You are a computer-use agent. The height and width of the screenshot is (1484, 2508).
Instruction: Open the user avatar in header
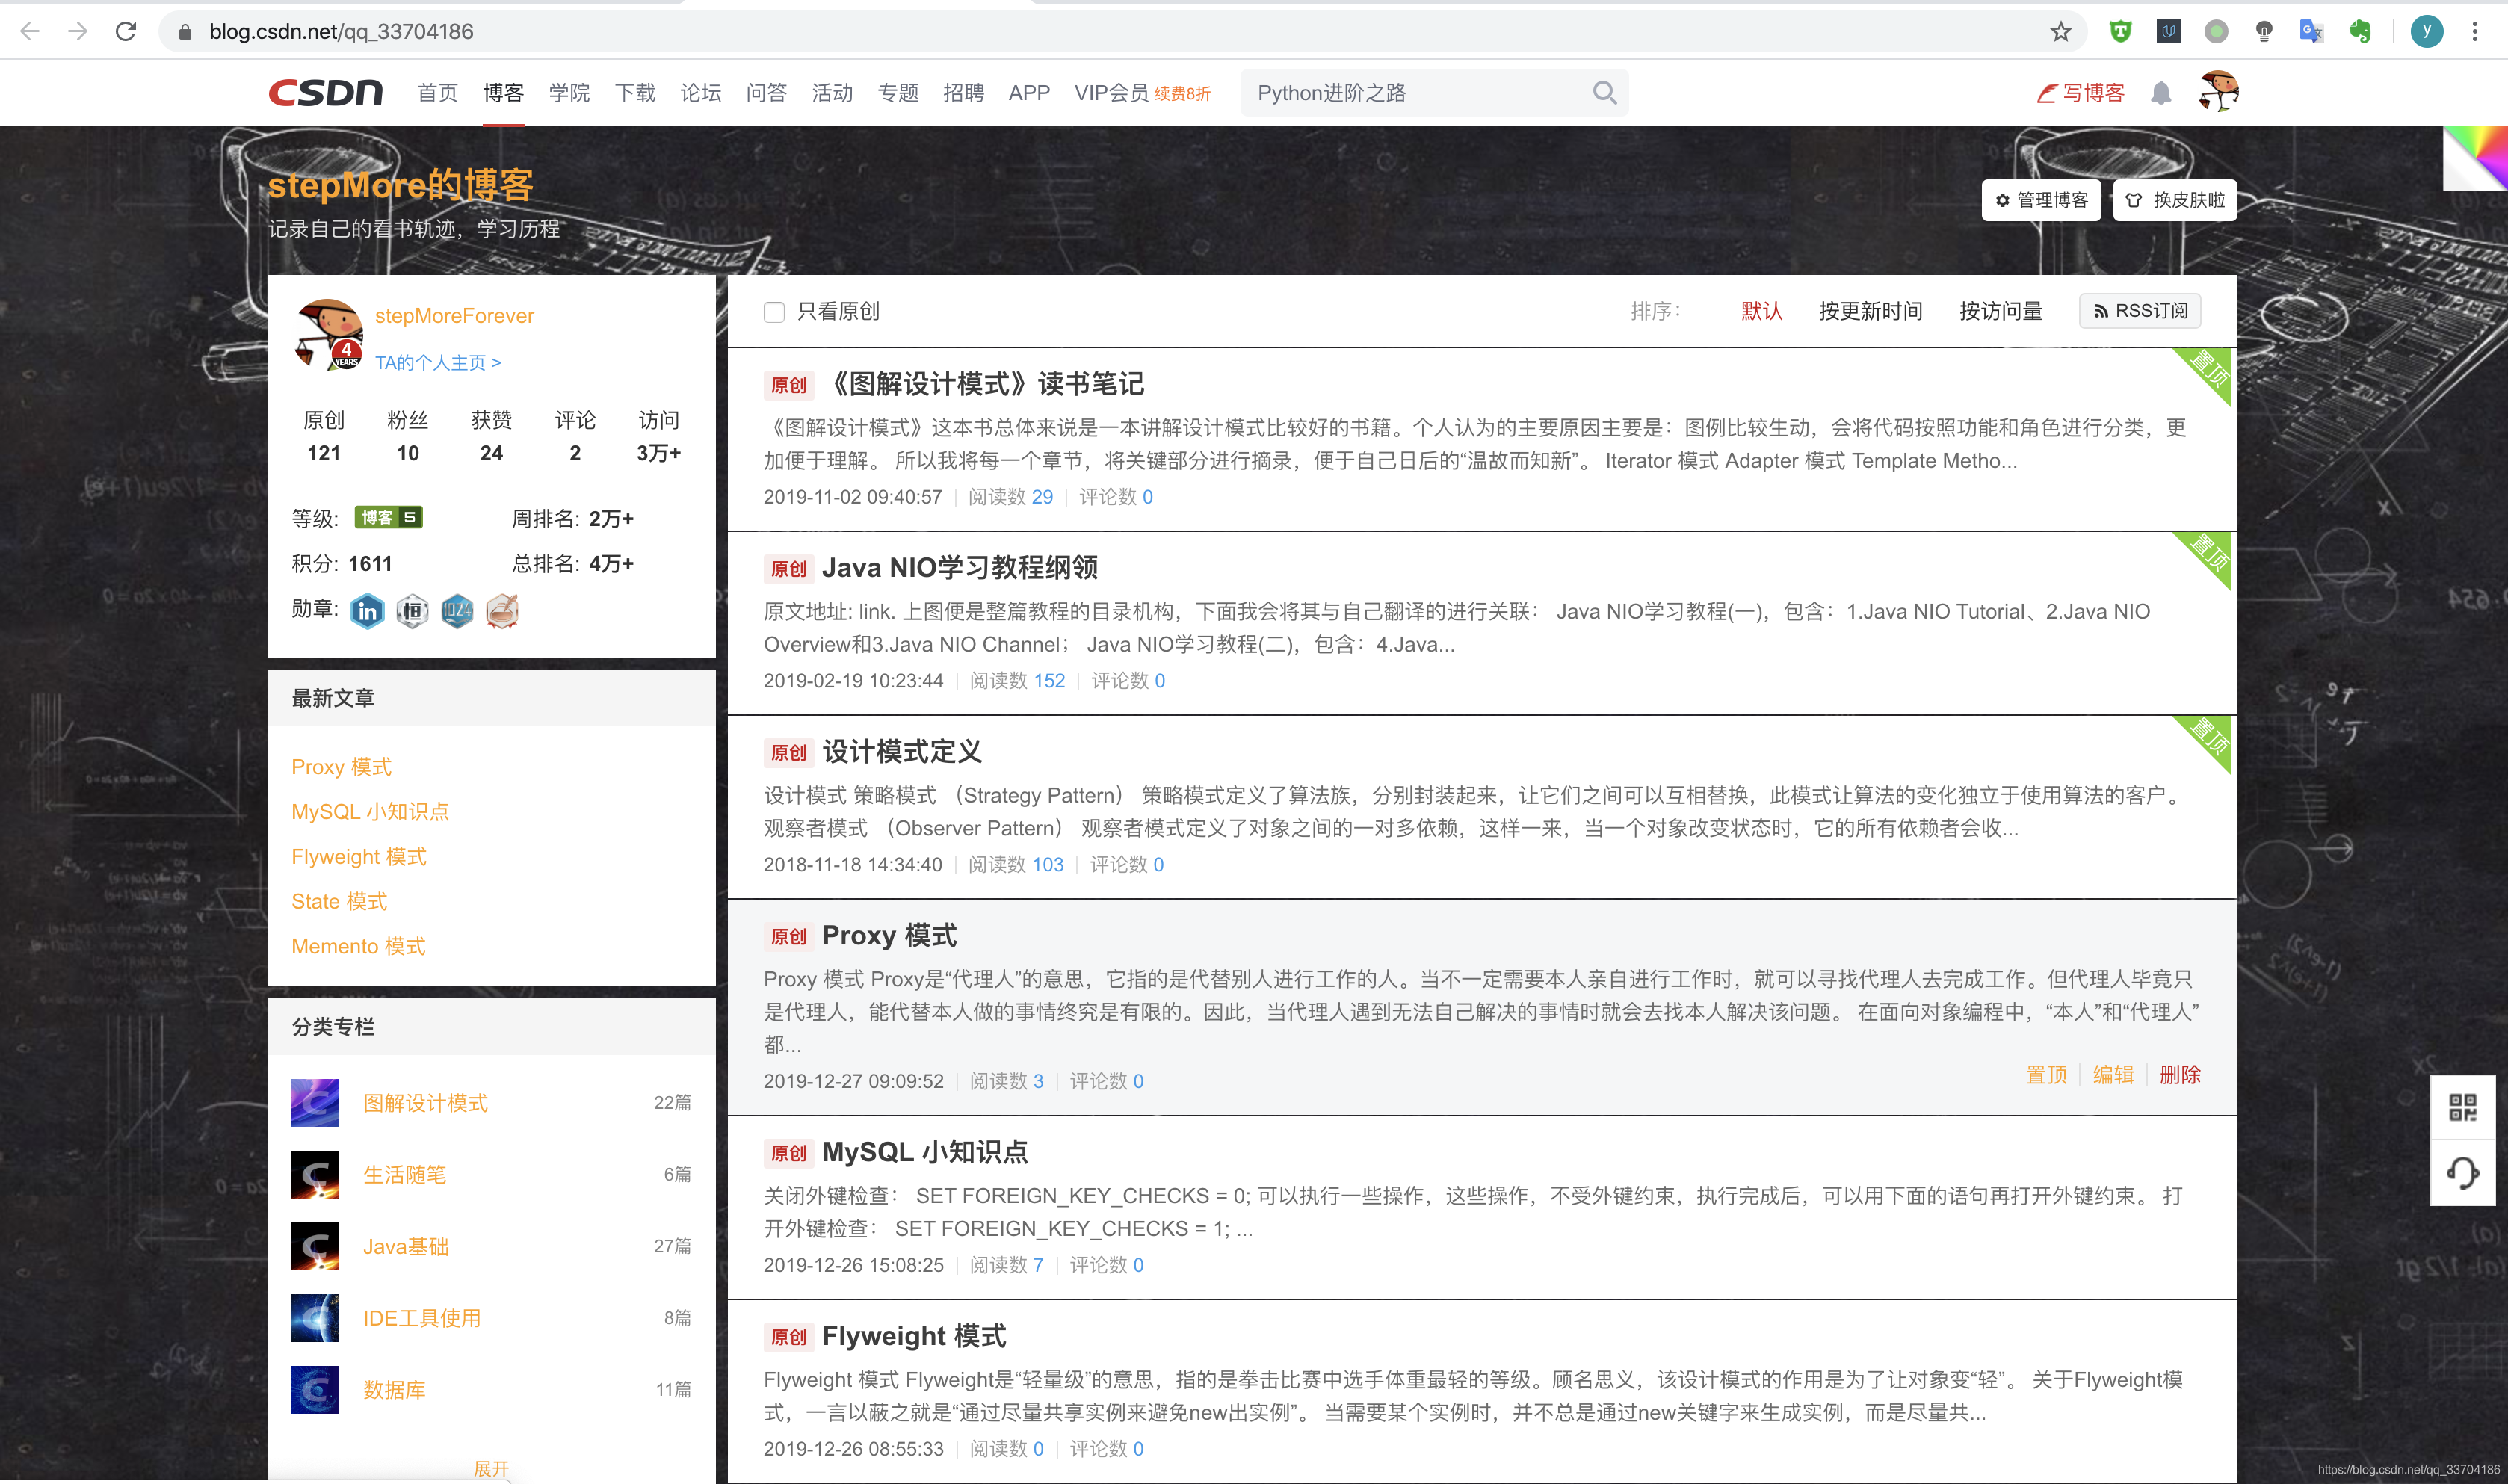click(2218, 92)
